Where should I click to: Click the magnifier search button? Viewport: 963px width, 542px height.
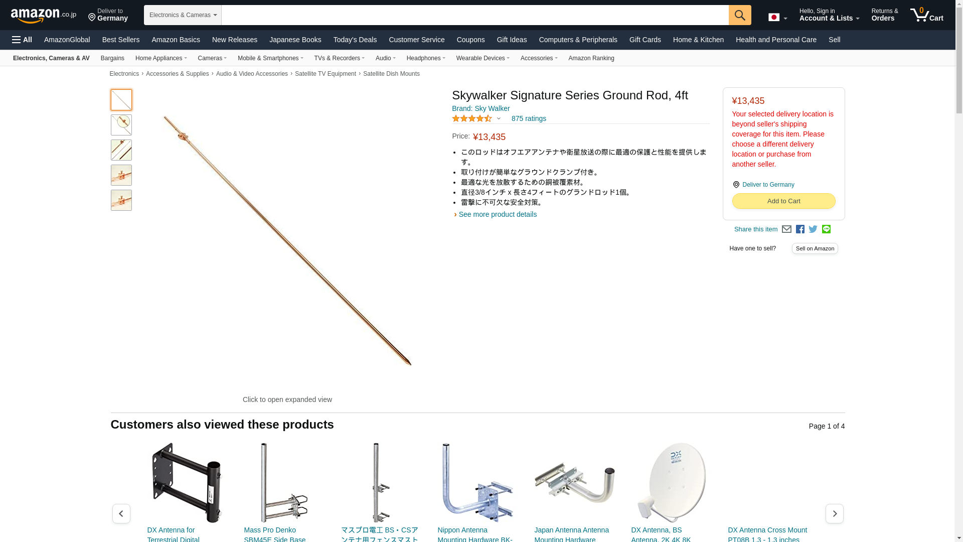click(740, 15)
